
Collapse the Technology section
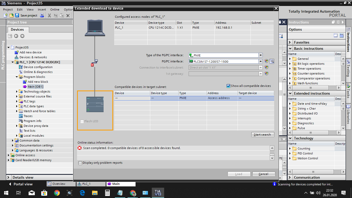coord(290,138)
